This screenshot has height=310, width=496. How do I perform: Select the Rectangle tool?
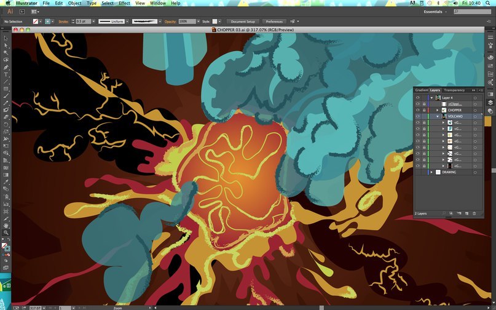coord(6,89)
